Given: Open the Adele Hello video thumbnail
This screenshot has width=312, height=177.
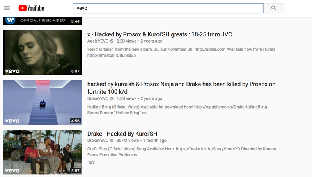Looking at the screenshot, I should pyautogui.click(x=43, y=53).
